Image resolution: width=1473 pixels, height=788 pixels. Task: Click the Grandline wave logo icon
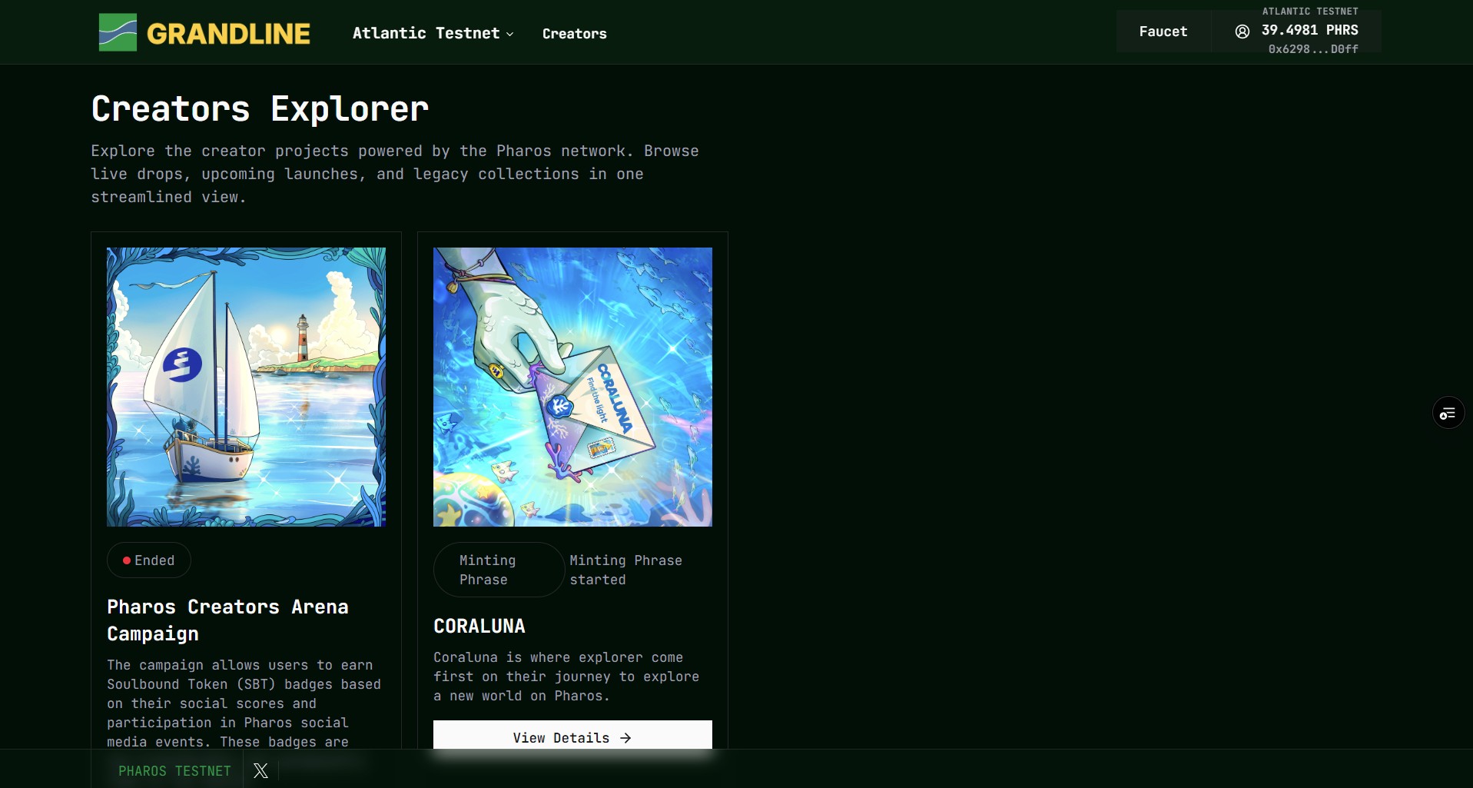(118, 32)
